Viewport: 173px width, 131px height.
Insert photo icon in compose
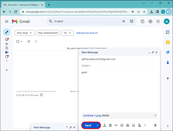[133, 125]
